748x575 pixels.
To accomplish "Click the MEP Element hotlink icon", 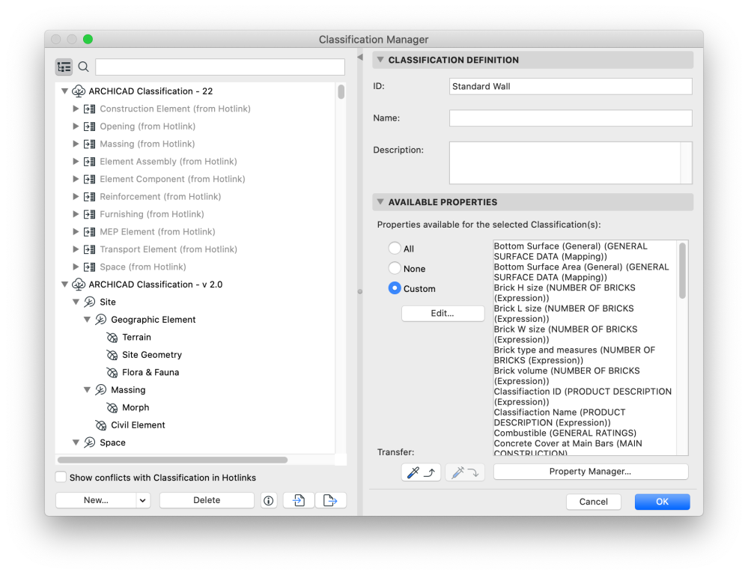I will click(89, 232).
